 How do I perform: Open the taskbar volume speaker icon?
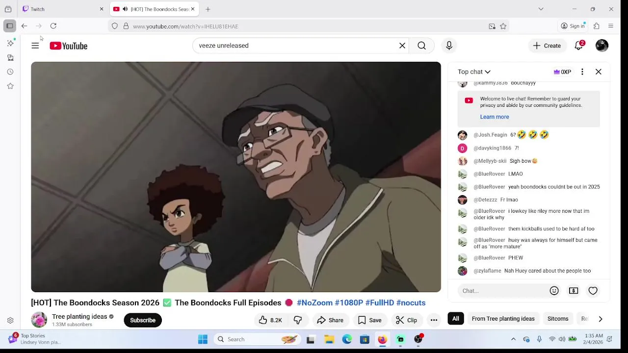[562, 339]
